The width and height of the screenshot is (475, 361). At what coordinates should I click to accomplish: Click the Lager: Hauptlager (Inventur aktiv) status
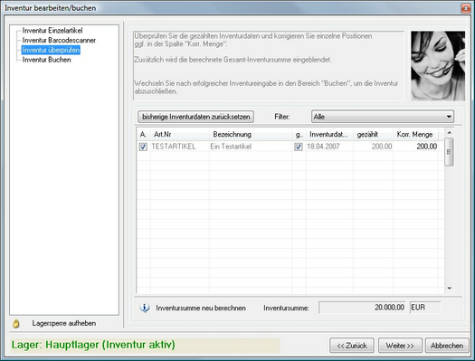click(145, 345)
